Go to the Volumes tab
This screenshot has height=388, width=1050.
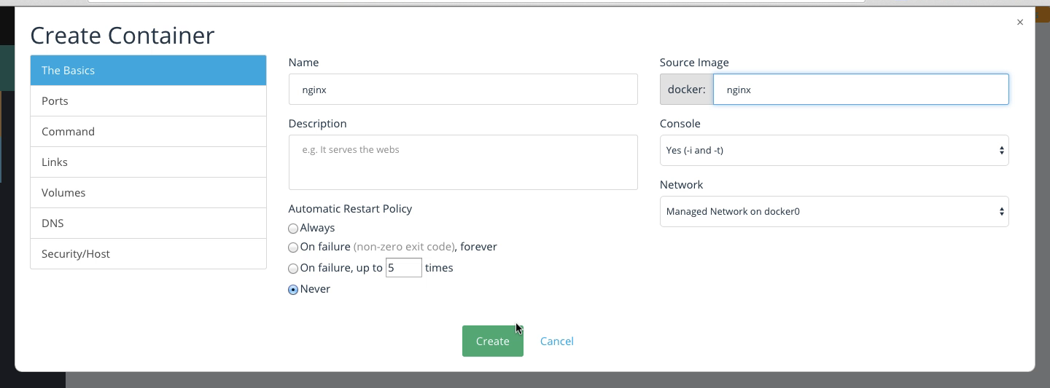pos(148,193)
